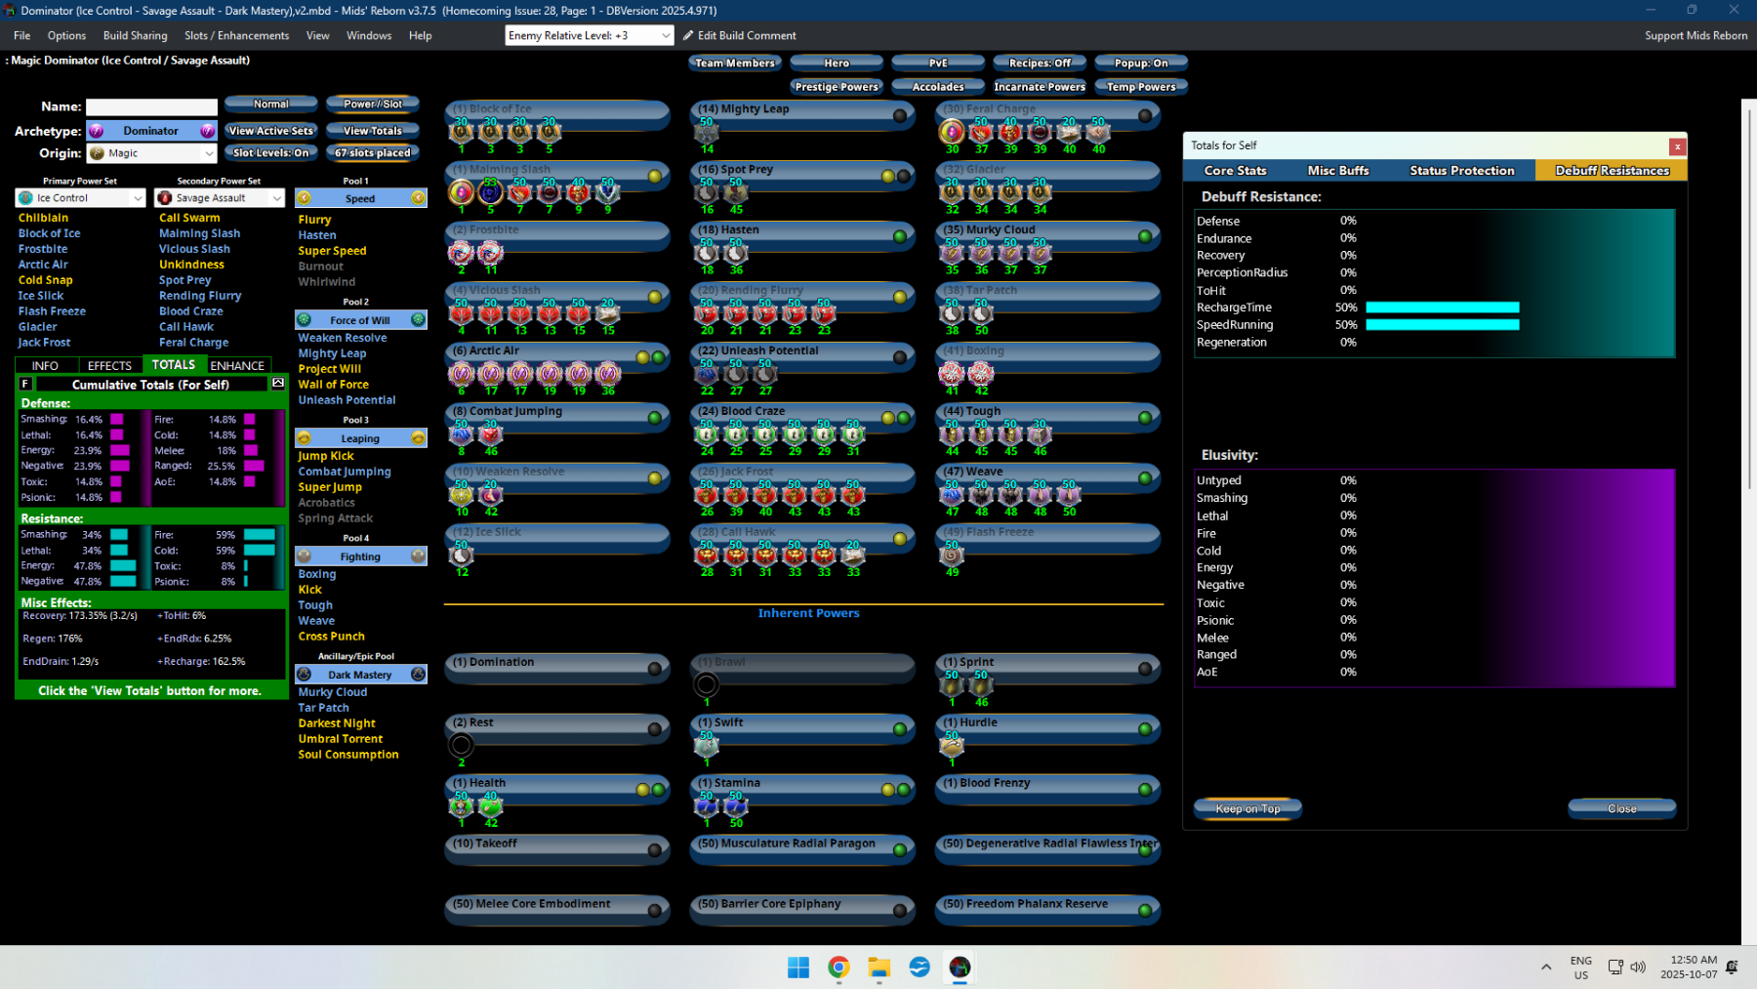The image size is (1757, 989).
Task: Open the Slots / Enhancements menu
Action: point(237,36)
